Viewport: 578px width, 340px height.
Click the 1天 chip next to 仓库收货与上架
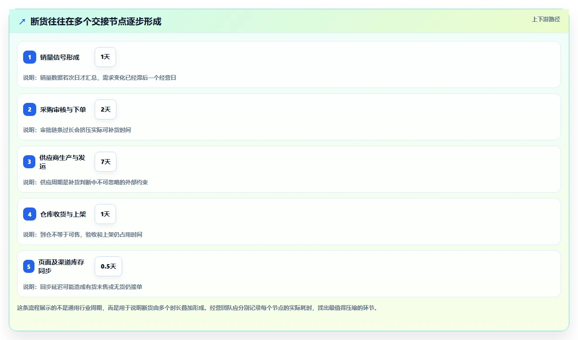tap(105, 214)
